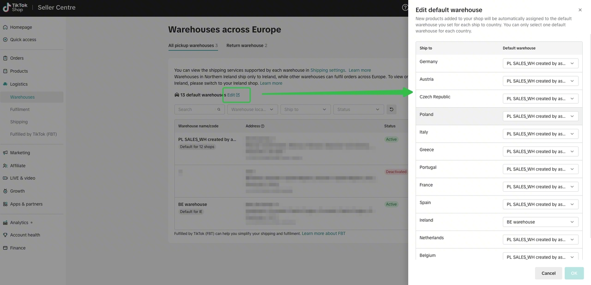The width and height of the screenshot is (591, 285).
Task: Open the Netherlands default warehouse dropdown
Action: coord(540,240)
